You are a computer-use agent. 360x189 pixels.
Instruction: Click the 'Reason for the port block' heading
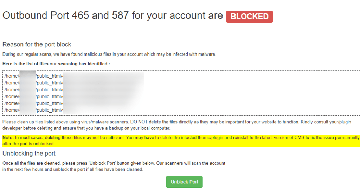tap(37, 45)
